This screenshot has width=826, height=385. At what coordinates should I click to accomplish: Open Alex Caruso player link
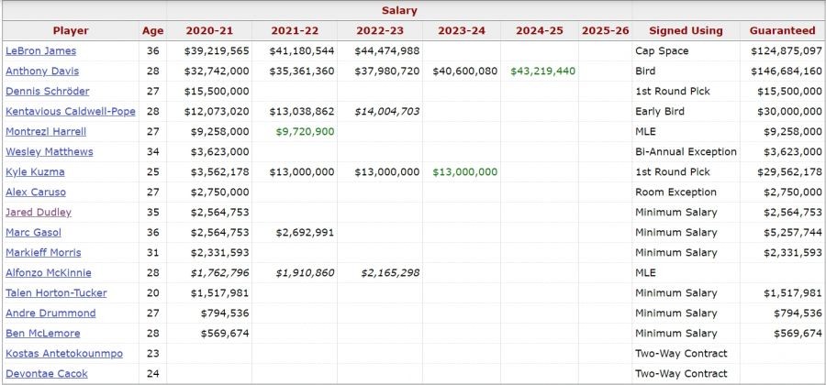coord(36,192)
